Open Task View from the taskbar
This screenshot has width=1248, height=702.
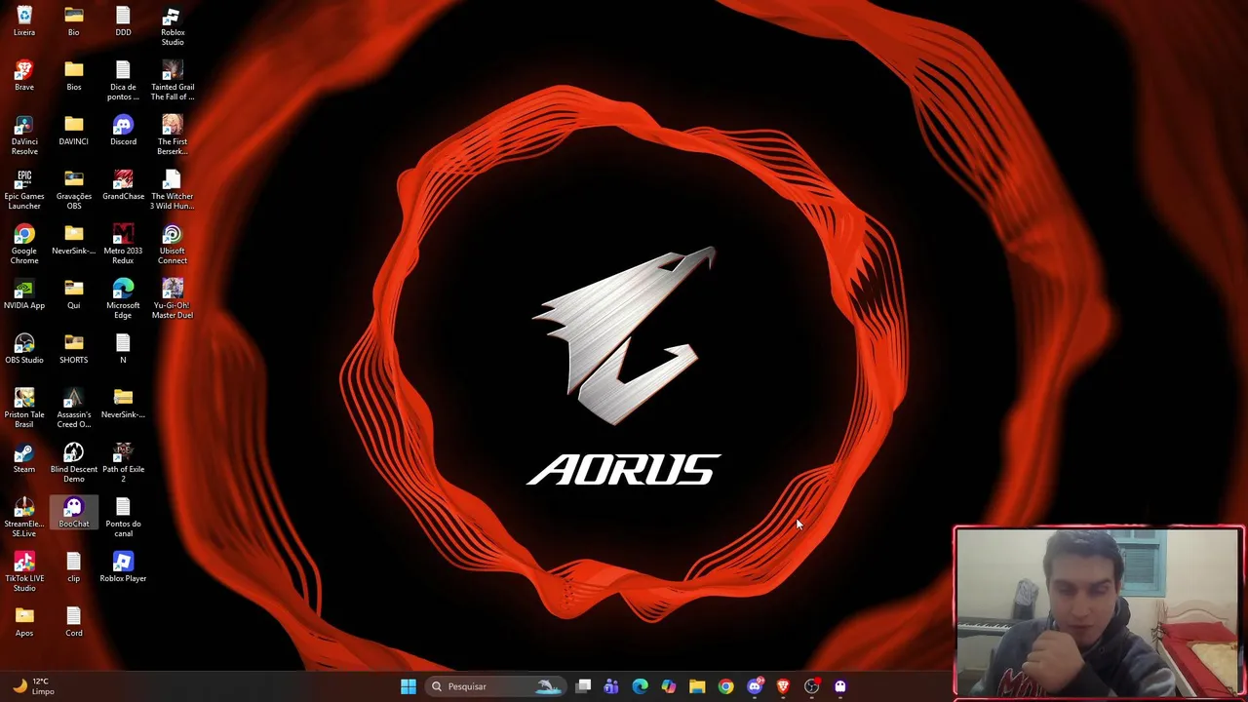coord(583,686)
